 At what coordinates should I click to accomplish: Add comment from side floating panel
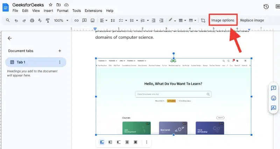pyautogui.click(x=273, y=88)
